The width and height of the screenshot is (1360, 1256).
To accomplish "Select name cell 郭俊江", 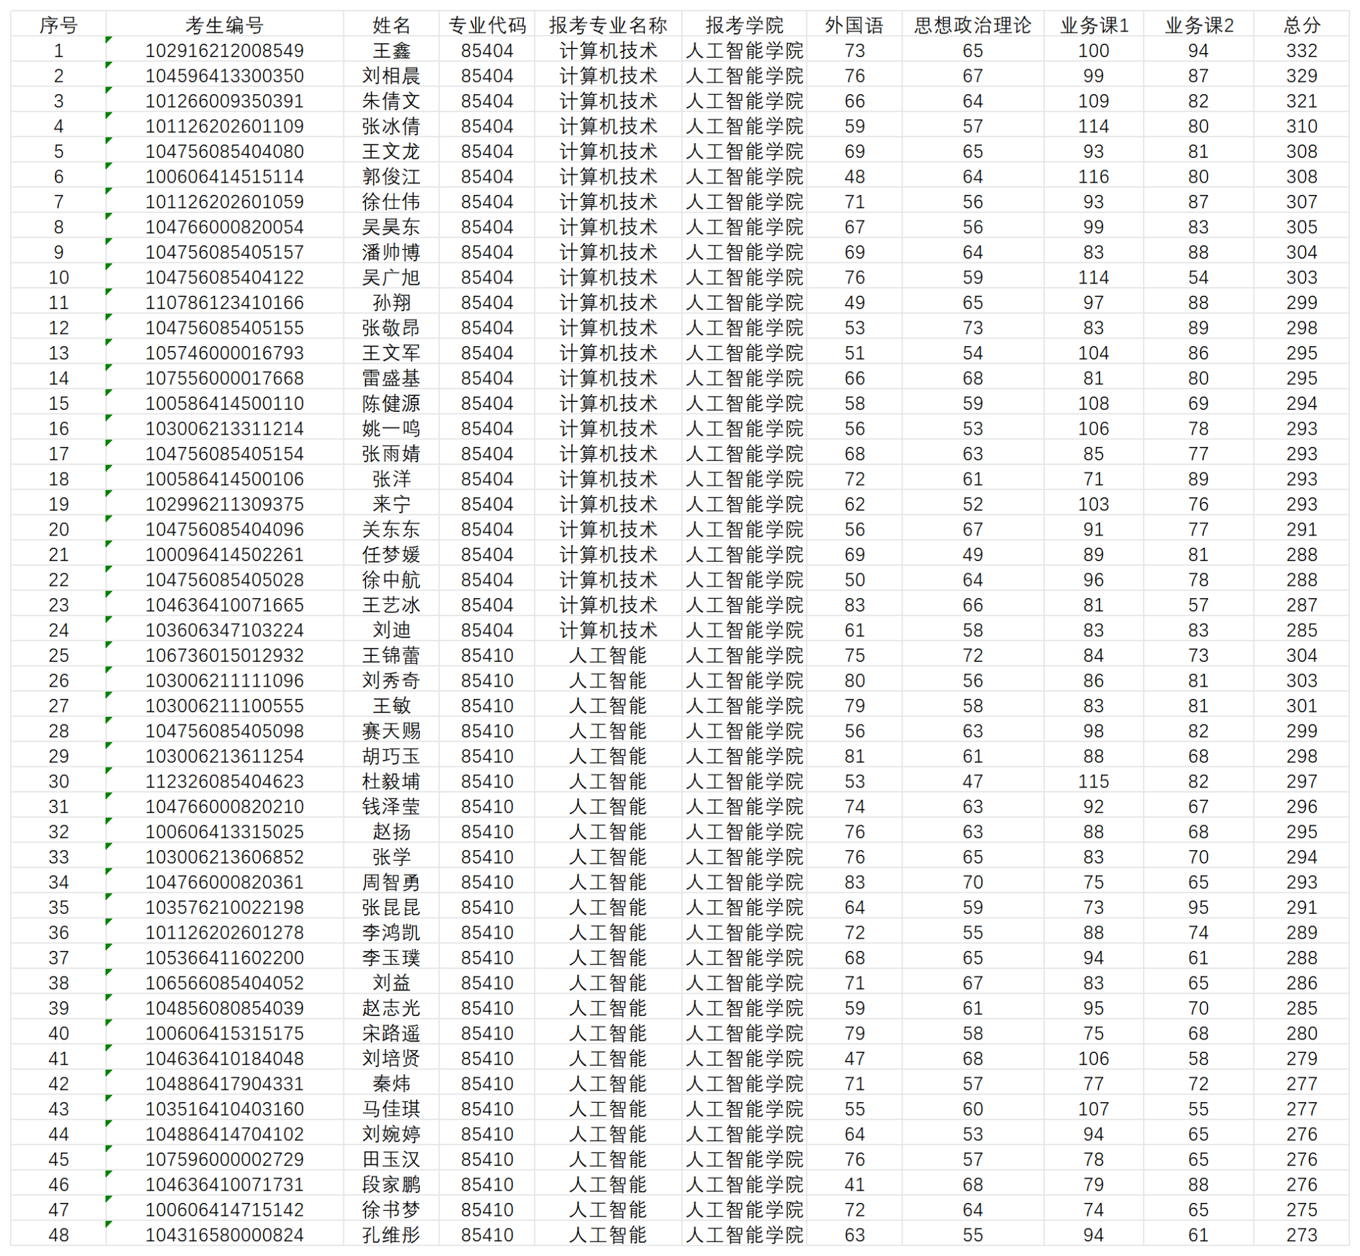I will (392, 177).
